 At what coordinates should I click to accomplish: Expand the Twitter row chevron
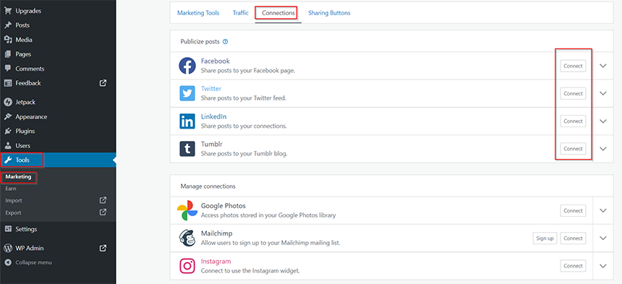603,93
